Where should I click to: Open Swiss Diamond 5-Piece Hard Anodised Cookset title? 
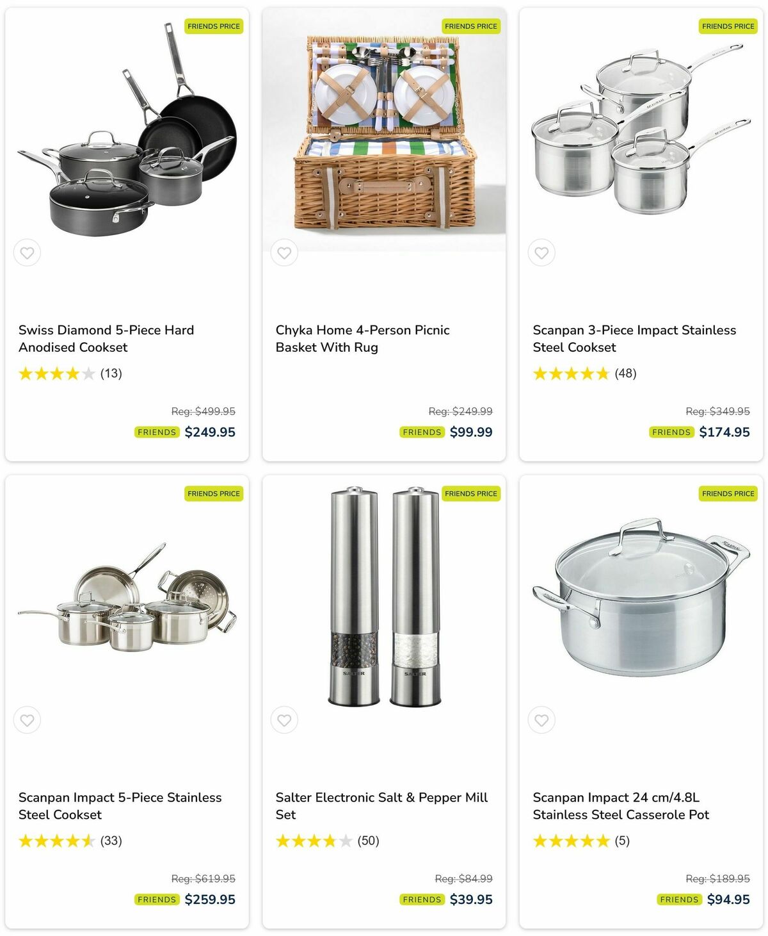click(106, 338)
